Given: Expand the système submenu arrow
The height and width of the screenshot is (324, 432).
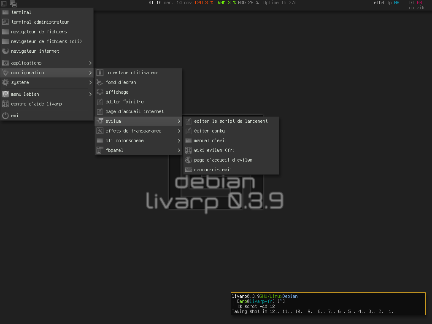Looking at the screenshot, I should click(x=90, y=82).
